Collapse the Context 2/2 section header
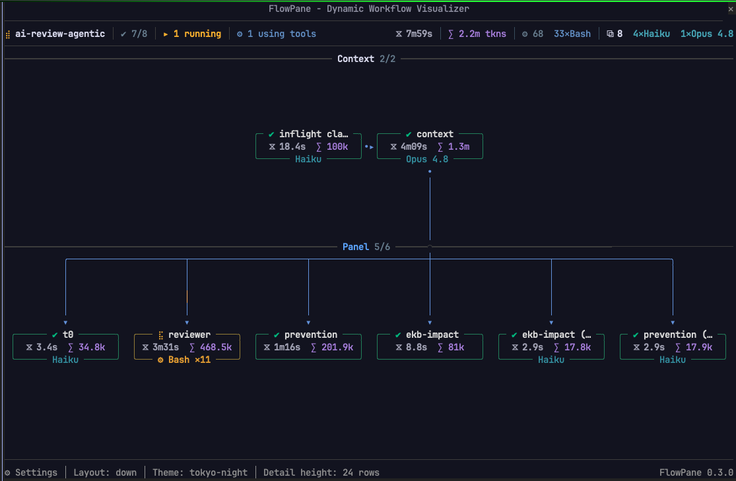736x481 pixels. point(366,59)
